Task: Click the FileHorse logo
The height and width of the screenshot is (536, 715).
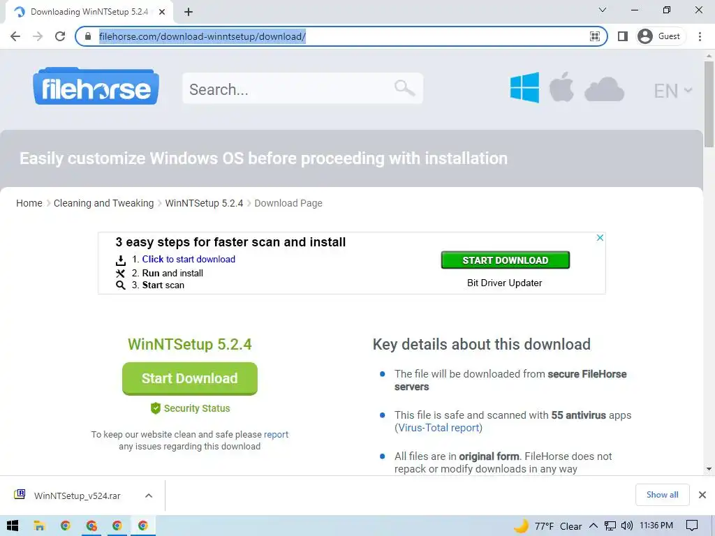Action: (96, 86)
